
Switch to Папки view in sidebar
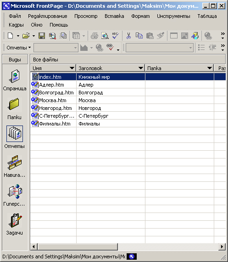click(14, 109)
